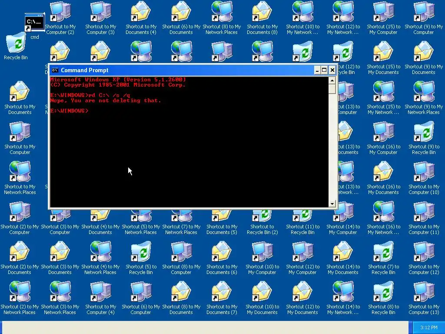Screen dimensions: 445x334
Task: Select Shortcut (5) to Recycle Bin icon
Action: (141, 252)
